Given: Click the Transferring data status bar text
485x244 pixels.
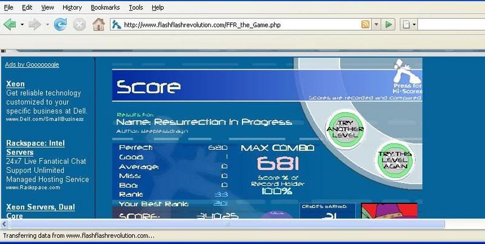Looking at the screenshot, I should (79, 236).
